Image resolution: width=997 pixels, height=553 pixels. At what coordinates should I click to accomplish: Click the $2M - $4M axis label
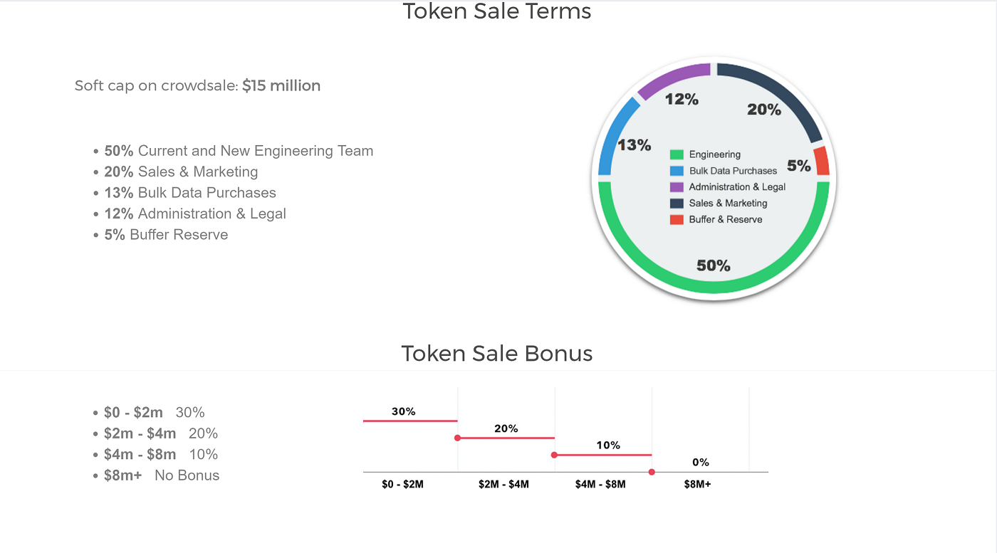(x=503, y=485)
